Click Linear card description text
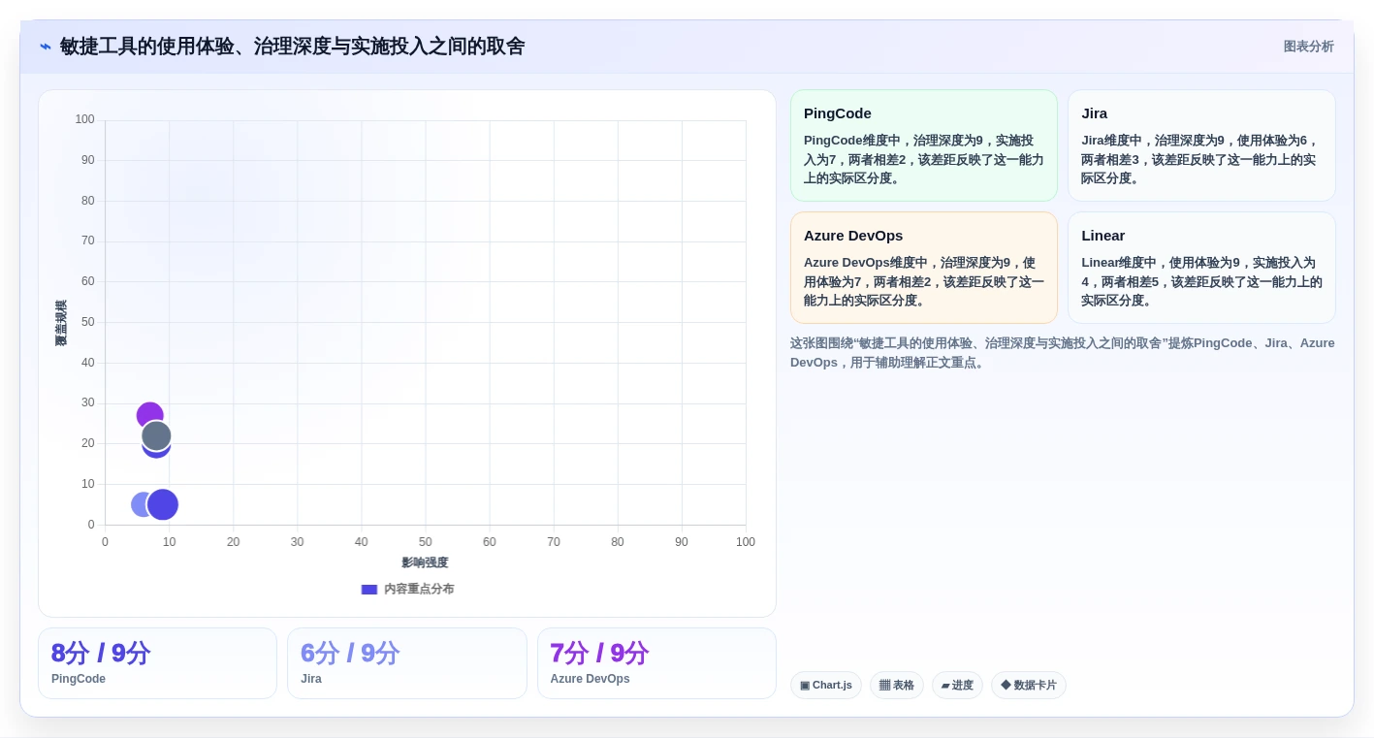This screenshot has height=738, width=1374. 1201,281
